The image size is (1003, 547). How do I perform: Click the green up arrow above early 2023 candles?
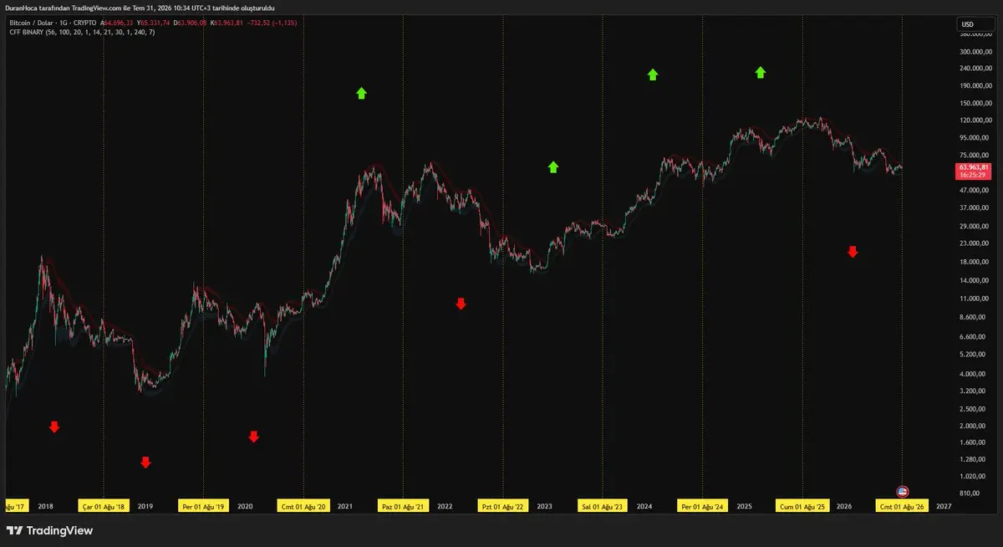click(553, 166)
